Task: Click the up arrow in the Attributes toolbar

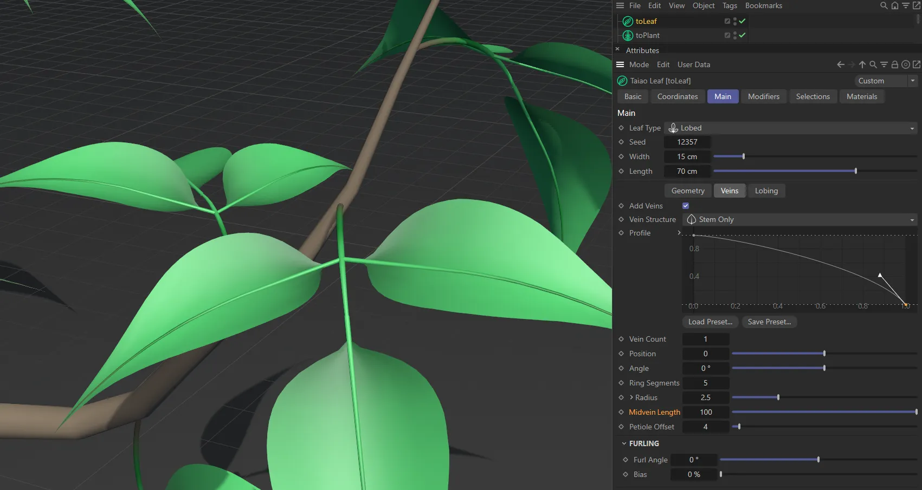Action: [862, 64]
